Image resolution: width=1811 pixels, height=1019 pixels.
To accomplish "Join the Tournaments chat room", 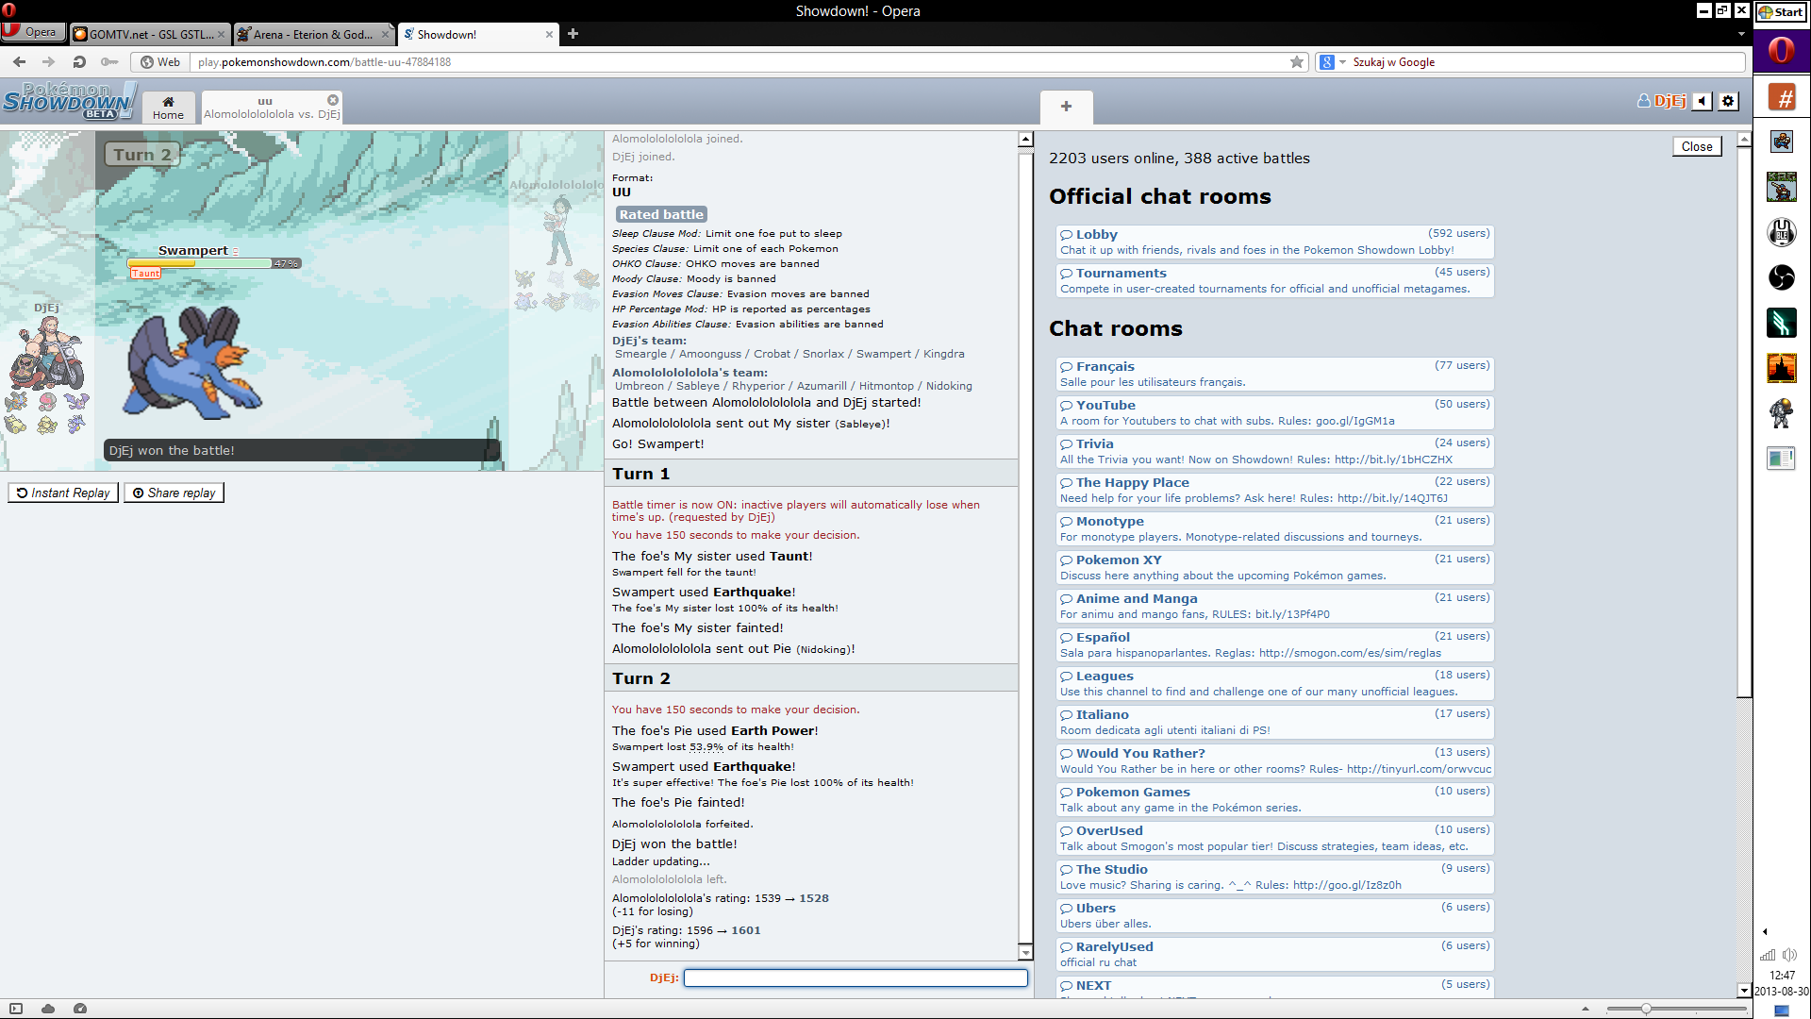I will (1275, 280).
